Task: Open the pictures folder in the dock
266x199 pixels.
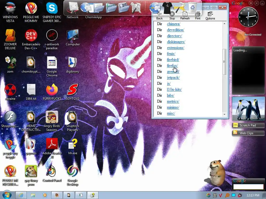Action: (x=123, y=8)
